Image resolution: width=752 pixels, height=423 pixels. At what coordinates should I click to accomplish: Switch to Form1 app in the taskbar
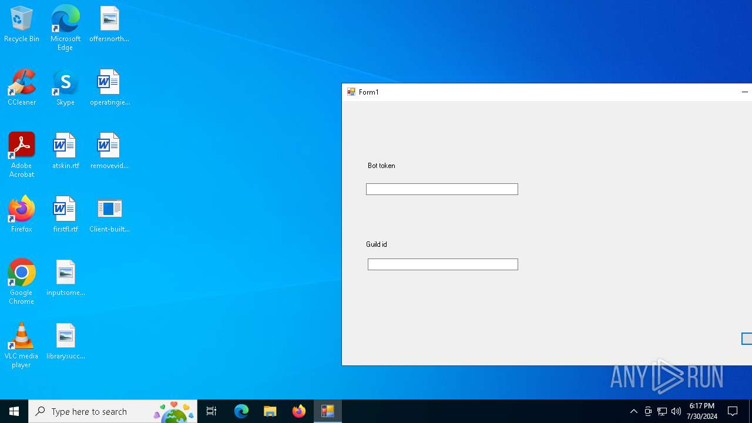(328, 411)
